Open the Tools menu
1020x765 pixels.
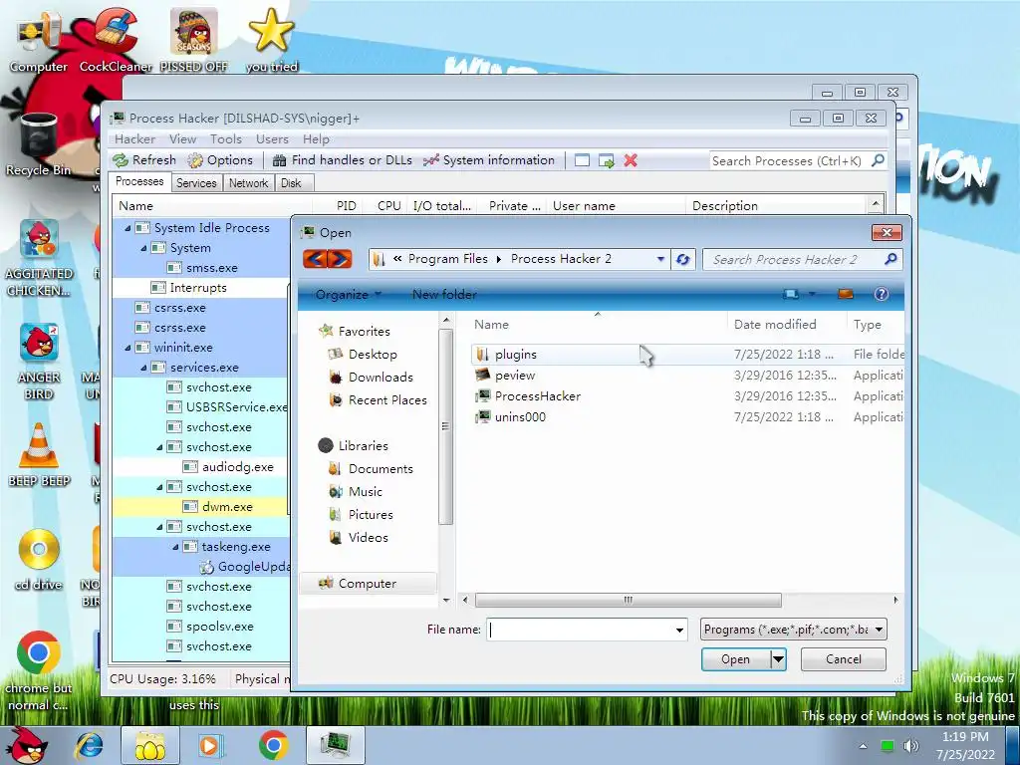pos(226,139)
